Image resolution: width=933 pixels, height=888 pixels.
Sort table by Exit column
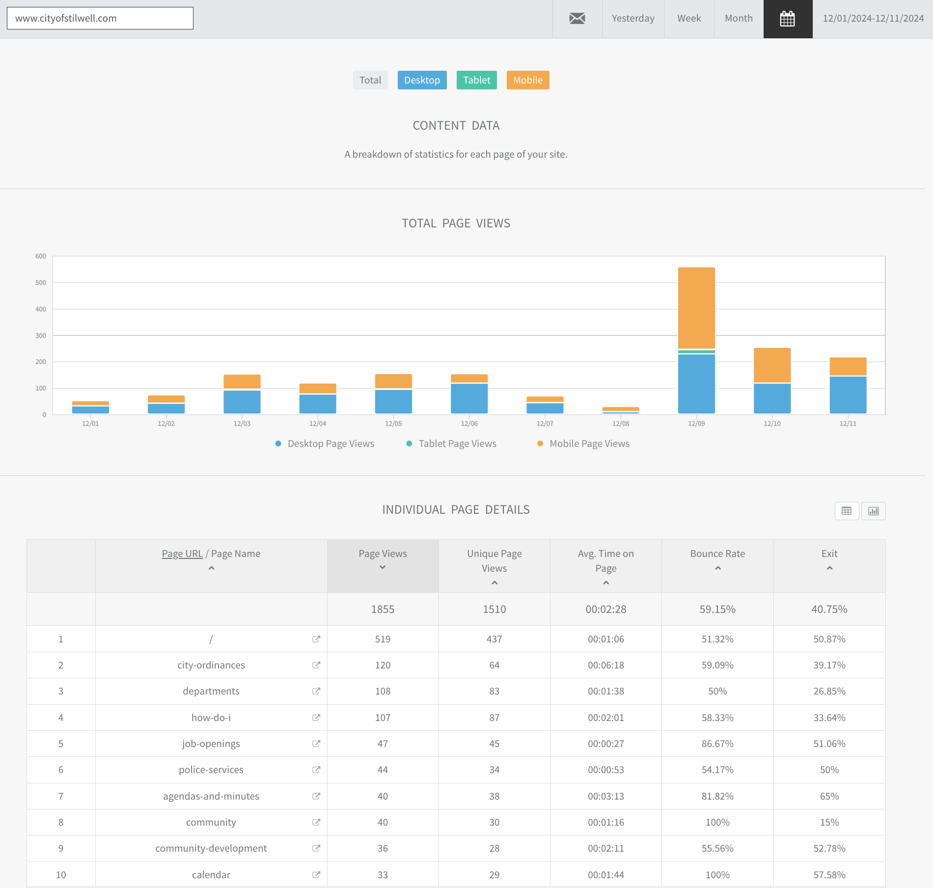(829, 560)
